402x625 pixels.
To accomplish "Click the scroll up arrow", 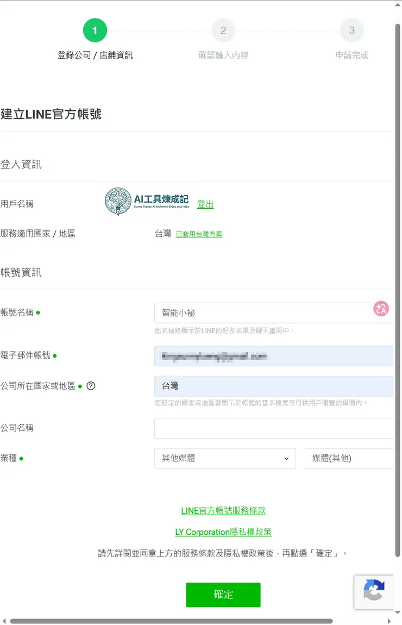I will pos(398,5).
